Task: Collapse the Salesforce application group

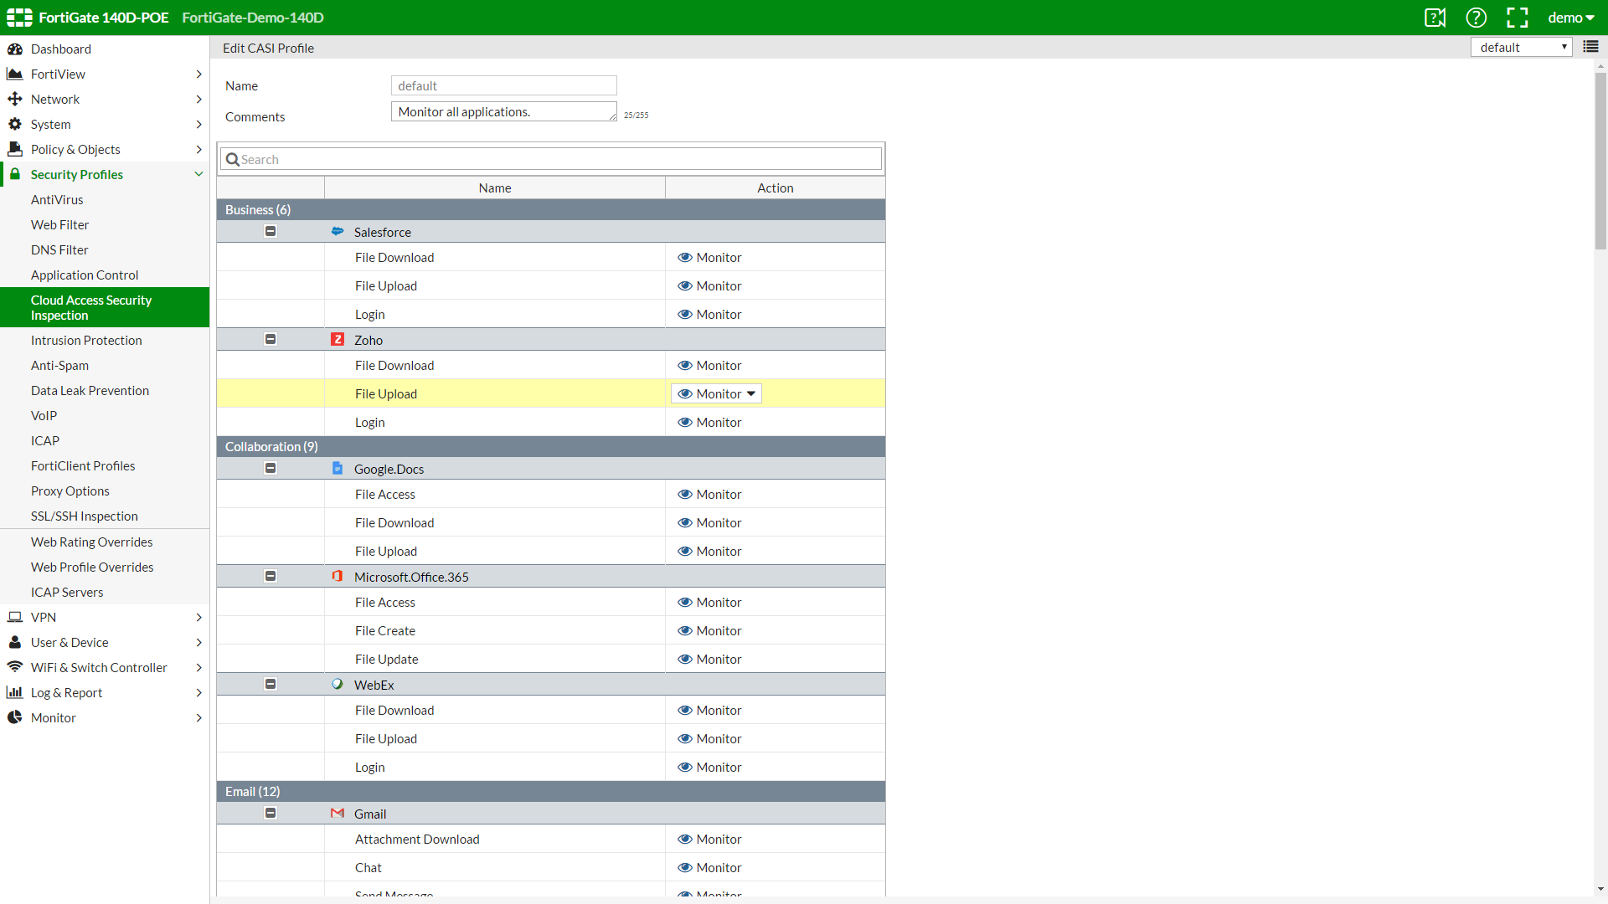Action: click(x=271, y=231)
